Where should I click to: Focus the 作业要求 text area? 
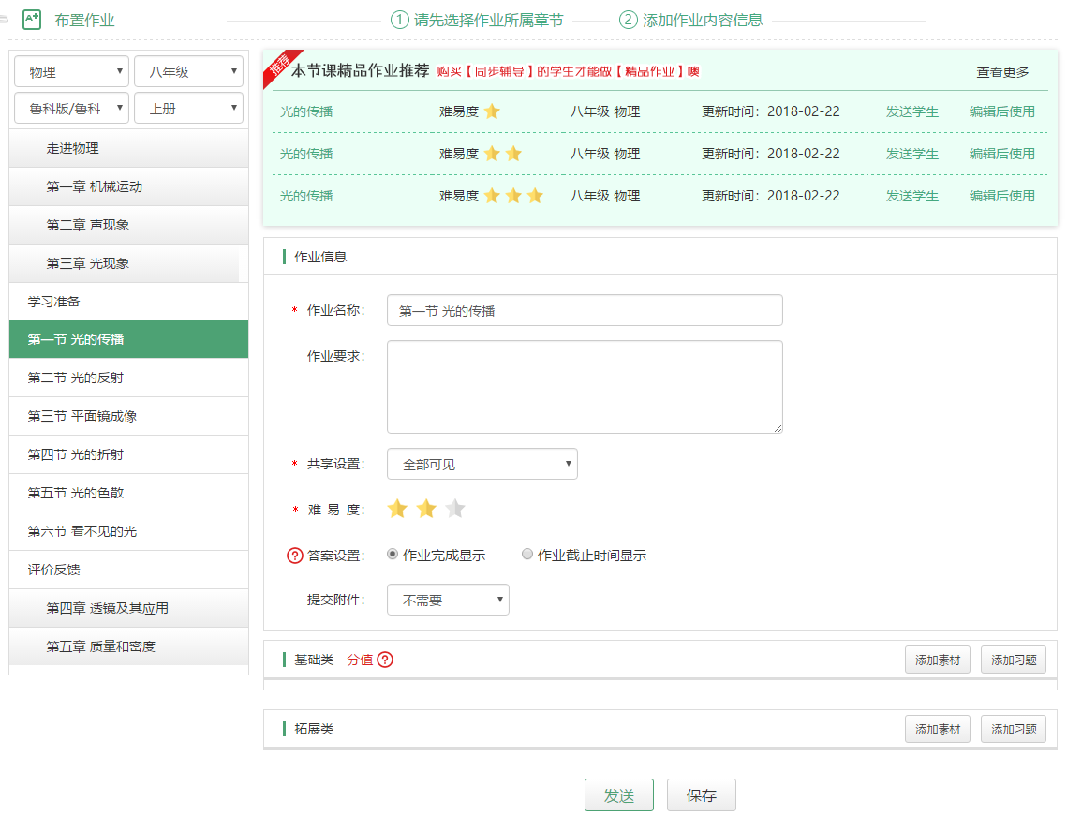tap(585, 387)
